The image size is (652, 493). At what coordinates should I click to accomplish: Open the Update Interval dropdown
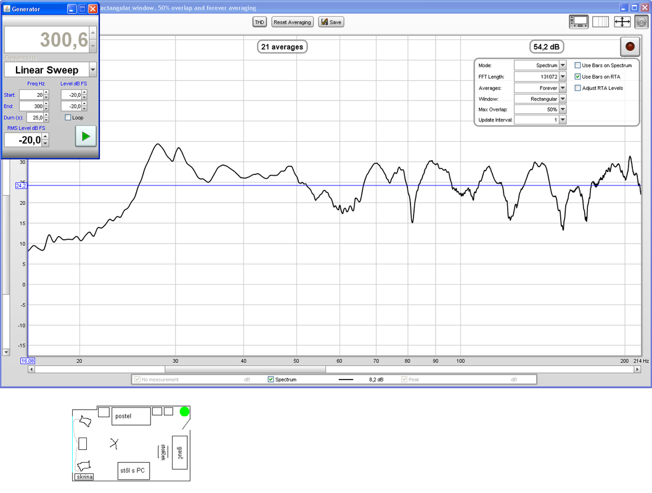click(563, 120)
